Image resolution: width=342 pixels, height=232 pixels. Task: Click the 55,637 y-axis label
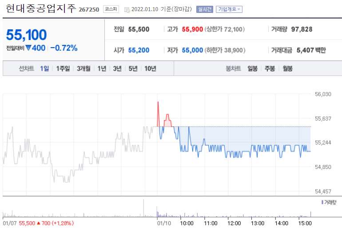[323, 119]
